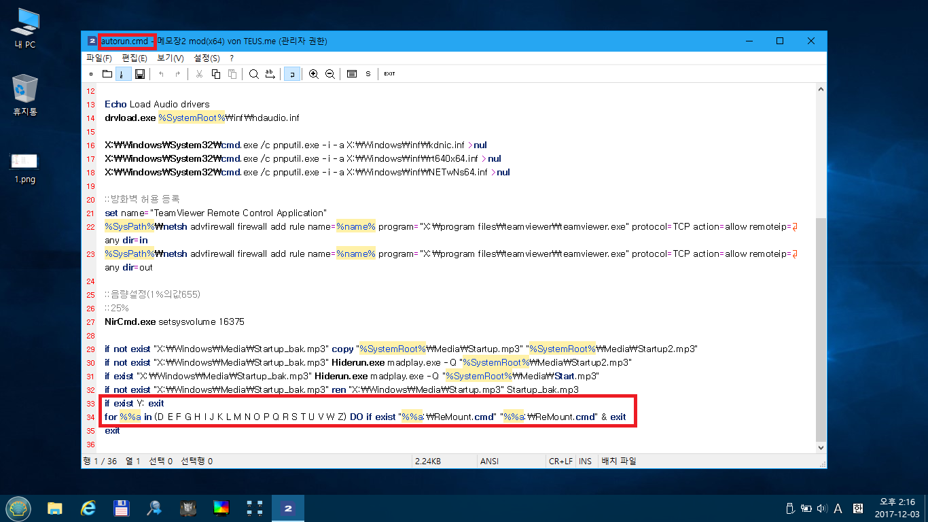This screenshot has width=928, height=522.
Task: Zoom out with the minus magnifier
Action: (329, 74)
